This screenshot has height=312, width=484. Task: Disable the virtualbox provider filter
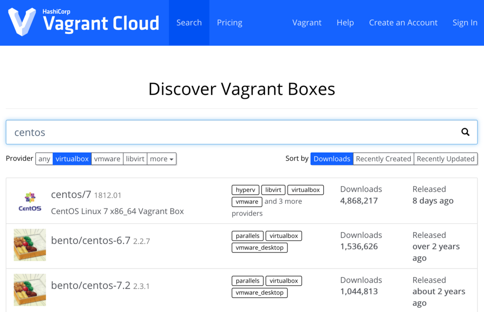click(x=72, y=158)
